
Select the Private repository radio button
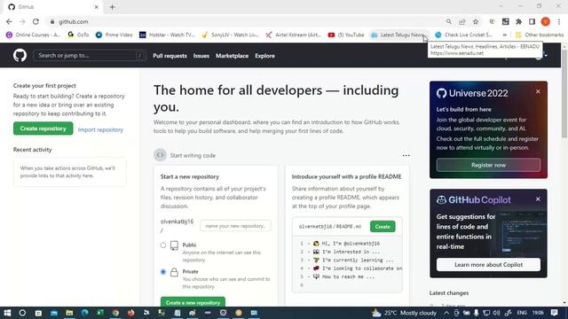tap(163, 272)
